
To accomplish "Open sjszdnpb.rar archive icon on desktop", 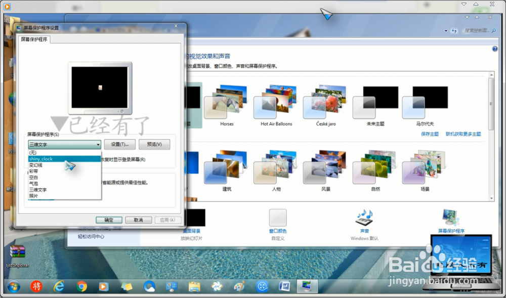I will 17,257.
